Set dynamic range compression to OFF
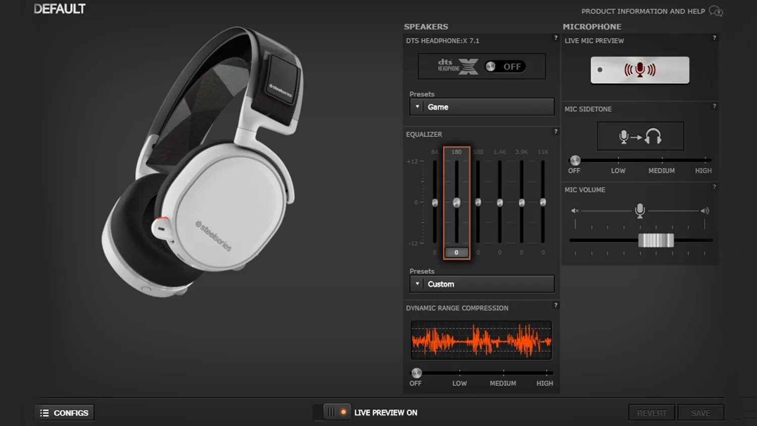This screenshot has width=757, height=426. tap(415, 383)
